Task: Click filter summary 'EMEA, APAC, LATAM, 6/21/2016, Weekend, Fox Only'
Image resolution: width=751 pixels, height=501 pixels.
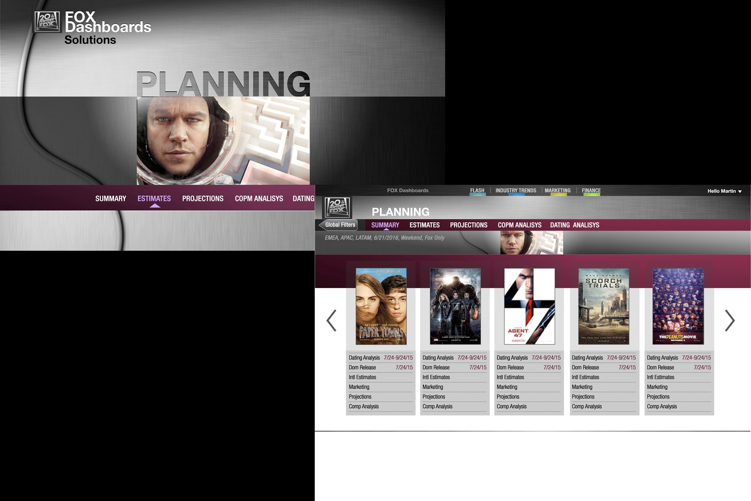Action: (385, 238)
